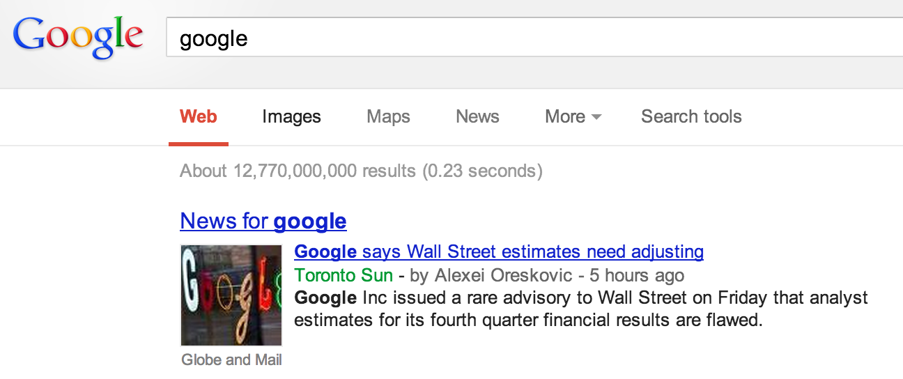Viewport: 903px width, 379px height.
Task: Click the neon Google sign thumbnail
Action: tap(231, 295)
